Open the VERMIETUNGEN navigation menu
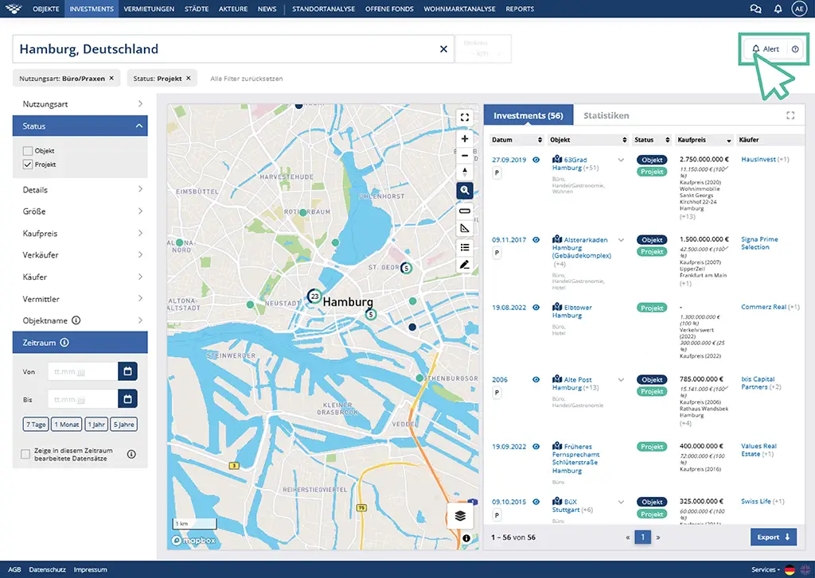 tap(149, 9)
